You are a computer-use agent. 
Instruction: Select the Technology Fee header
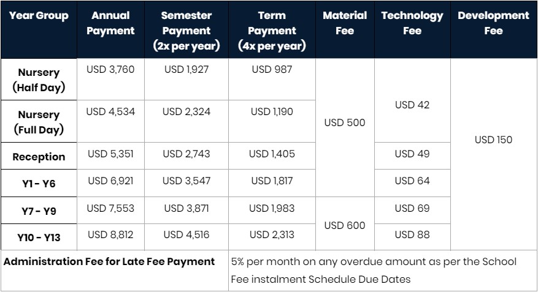point(412,29)
